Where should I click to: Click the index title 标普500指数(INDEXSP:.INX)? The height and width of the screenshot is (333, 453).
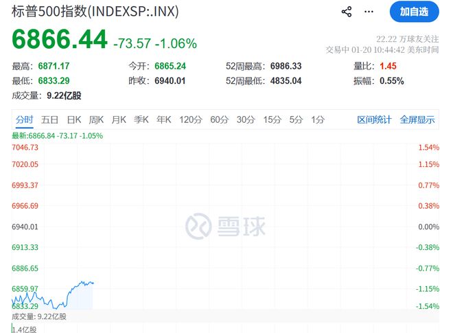[95, 12]
